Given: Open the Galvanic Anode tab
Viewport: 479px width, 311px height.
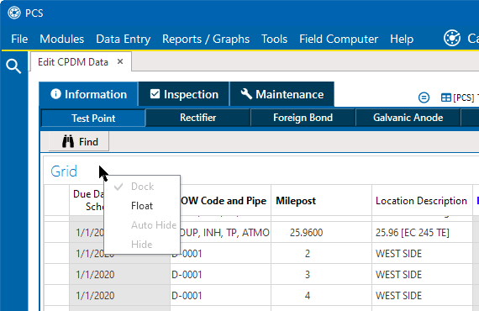Looking at the screenshot, I should pos(408,118).
